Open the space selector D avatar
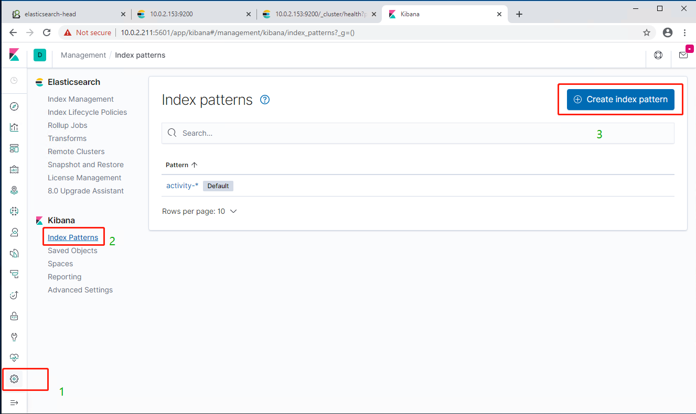Image resolution: width=696 pixels, height=414 pixels. [40, 55]
